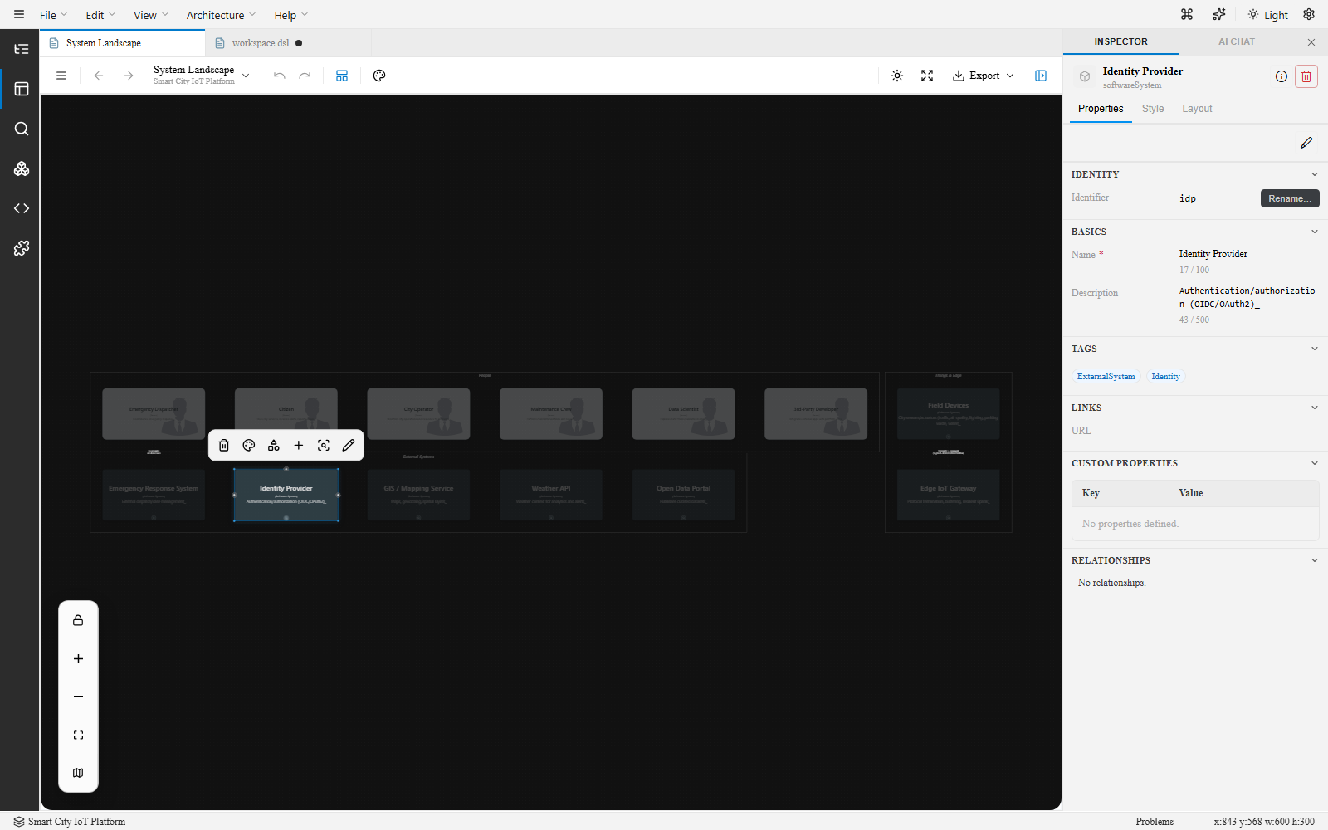The width and height of the screenshot is (1328, 830).
Task: Click the undo arrow in toolbar
Action: tap(279, 76)
